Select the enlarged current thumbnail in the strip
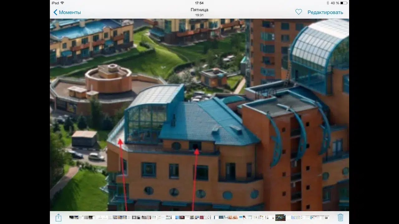 (280, 217)
